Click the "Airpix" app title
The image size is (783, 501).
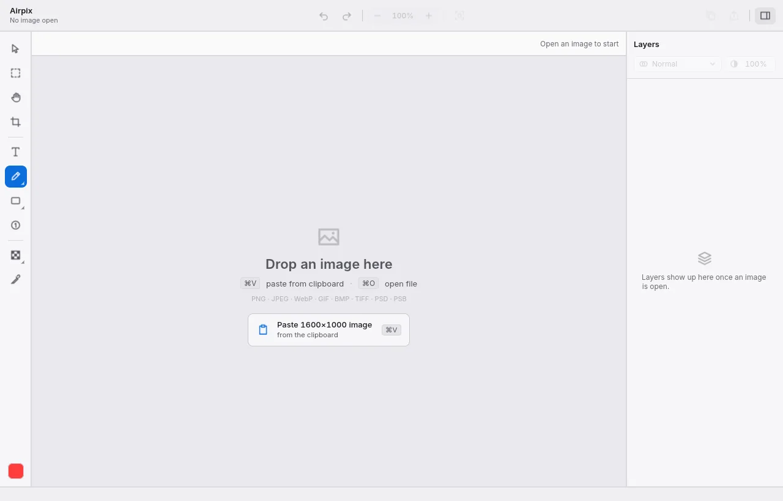pyautogui.click(x=21, y=11)
